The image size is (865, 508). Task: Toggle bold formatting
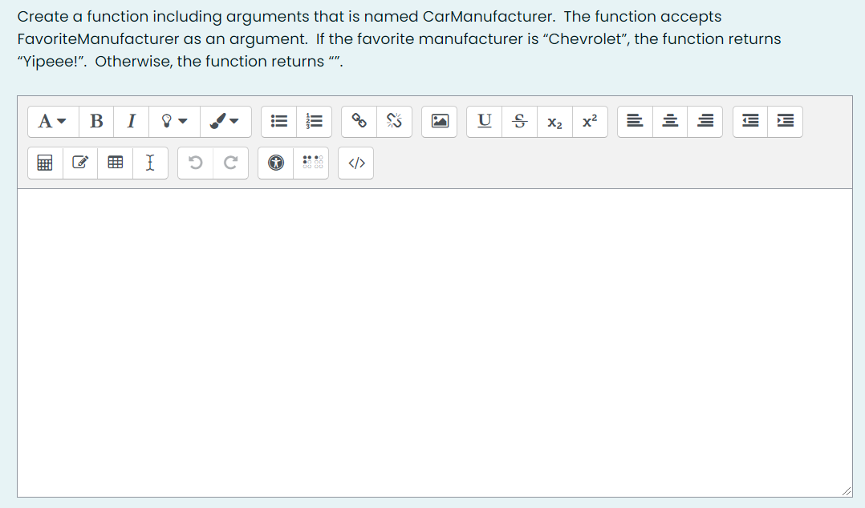pos(96,121)
